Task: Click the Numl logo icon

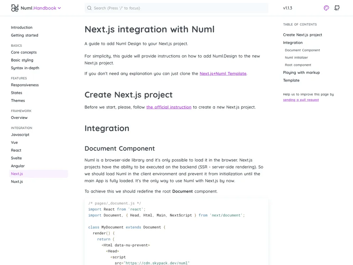Action: click(x=15, y=8)
